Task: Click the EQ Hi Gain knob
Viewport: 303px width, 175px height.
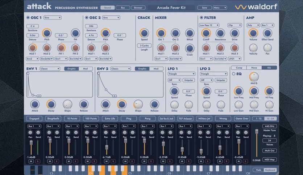Action: (x=269, y=104)
